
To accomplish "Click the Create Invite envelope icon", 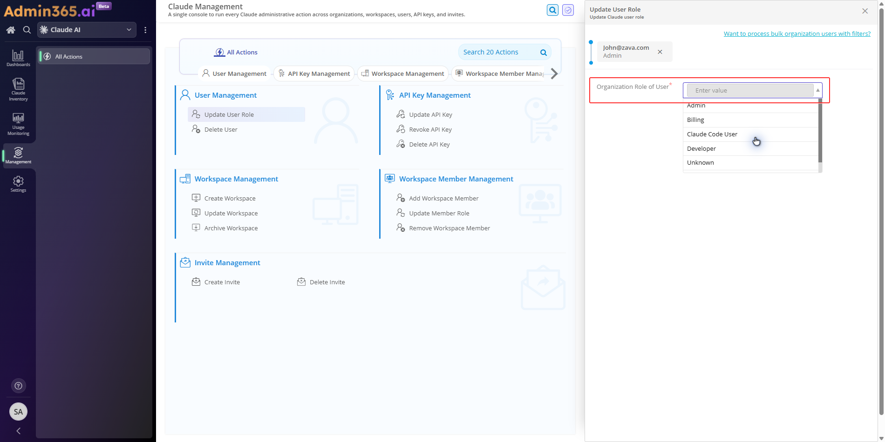I will [196, 281].
